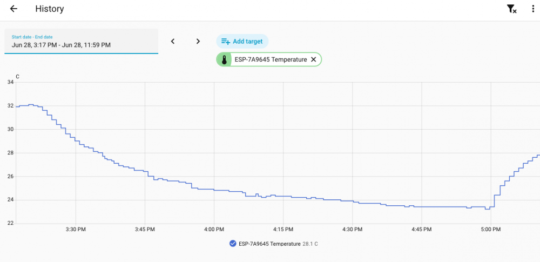Remove the ESP-7A9645 Temperature chip
Screen dimensions: 540x262
click(313, 59)
